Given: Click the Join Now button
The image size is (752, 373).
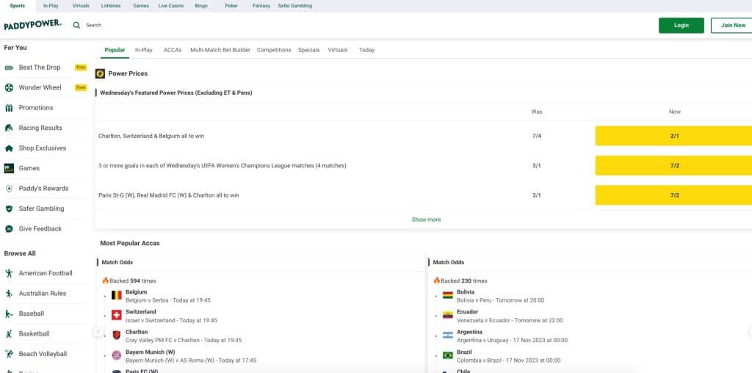Looking at the screenshot, I should (732, 26).
